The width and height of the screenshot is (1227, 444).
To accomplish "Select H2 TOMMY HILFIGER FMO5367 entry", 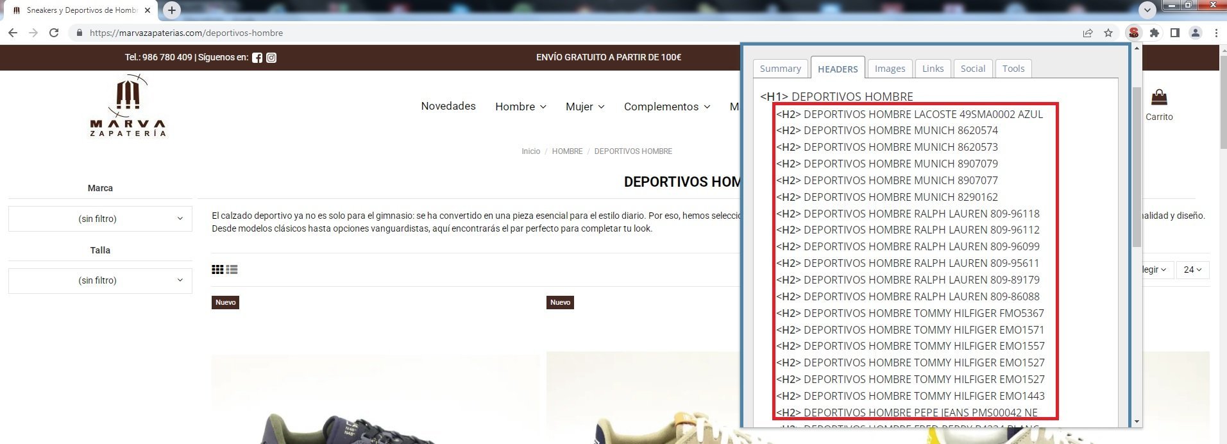I will pyautogui.click(x=910, y=313).
